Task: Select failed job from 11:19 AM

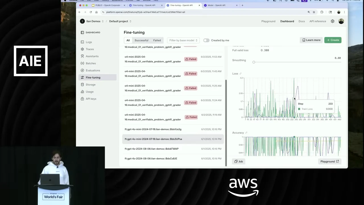Action: coord(173,117)
